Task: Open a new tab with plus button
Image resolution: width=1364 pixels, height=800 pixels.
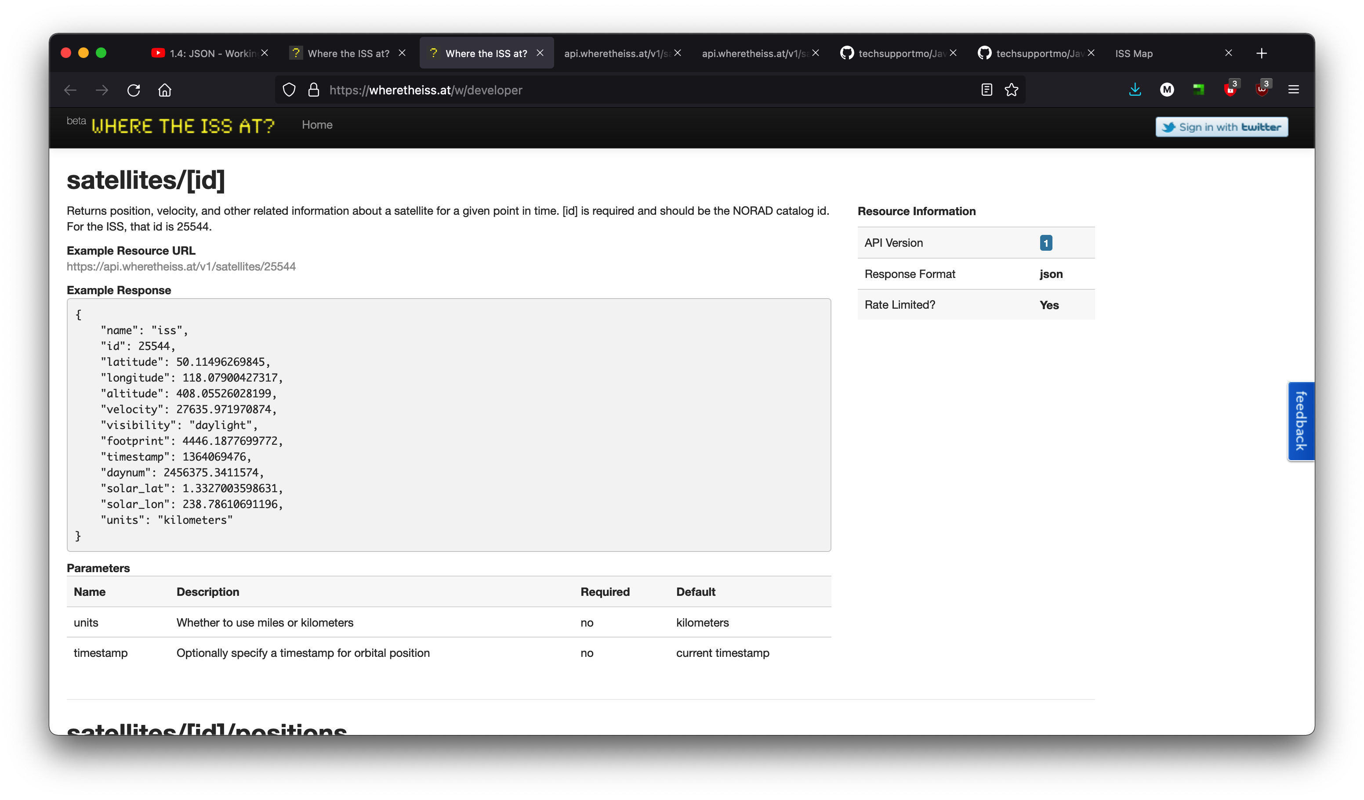Action: coord(1261,53)
